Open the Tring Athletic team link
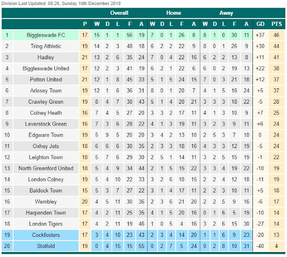 pyautogui.click(x=46, y=46)
